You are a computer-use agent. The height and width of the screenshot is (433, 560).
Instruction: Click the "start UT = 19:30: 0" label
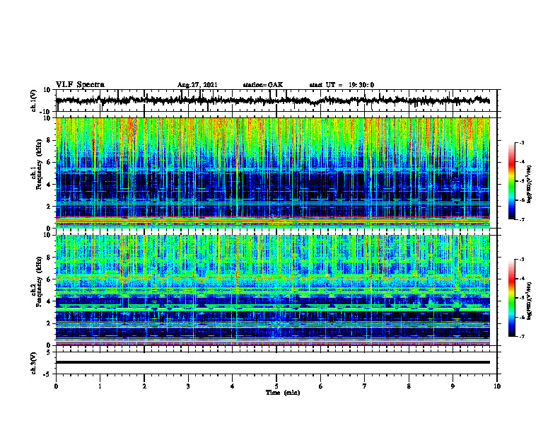point(342,85)
